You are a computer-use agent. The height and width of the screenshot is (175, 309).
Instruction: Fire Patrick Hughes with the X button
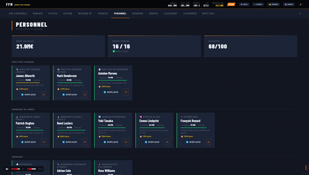[44, 142]
